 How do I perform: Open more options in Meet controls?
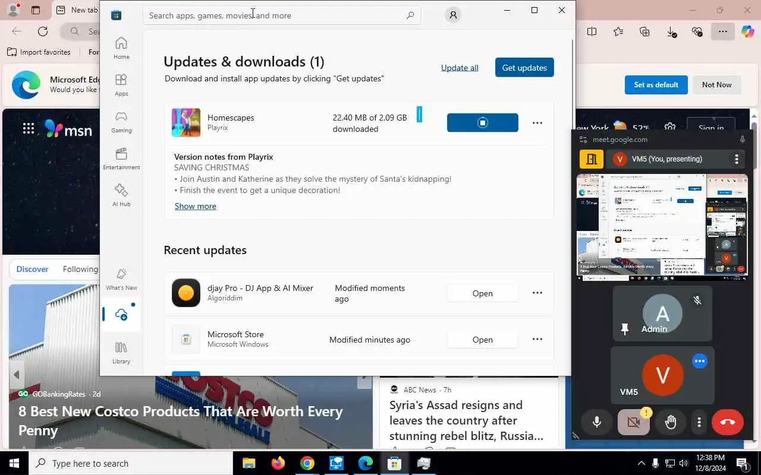point(699,422)
